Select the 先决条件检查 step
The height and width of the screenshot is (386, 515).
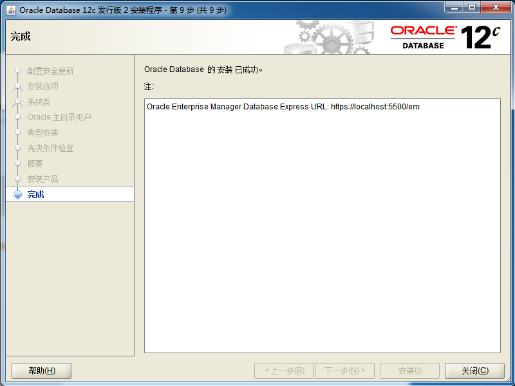click(x=50, y=148)
